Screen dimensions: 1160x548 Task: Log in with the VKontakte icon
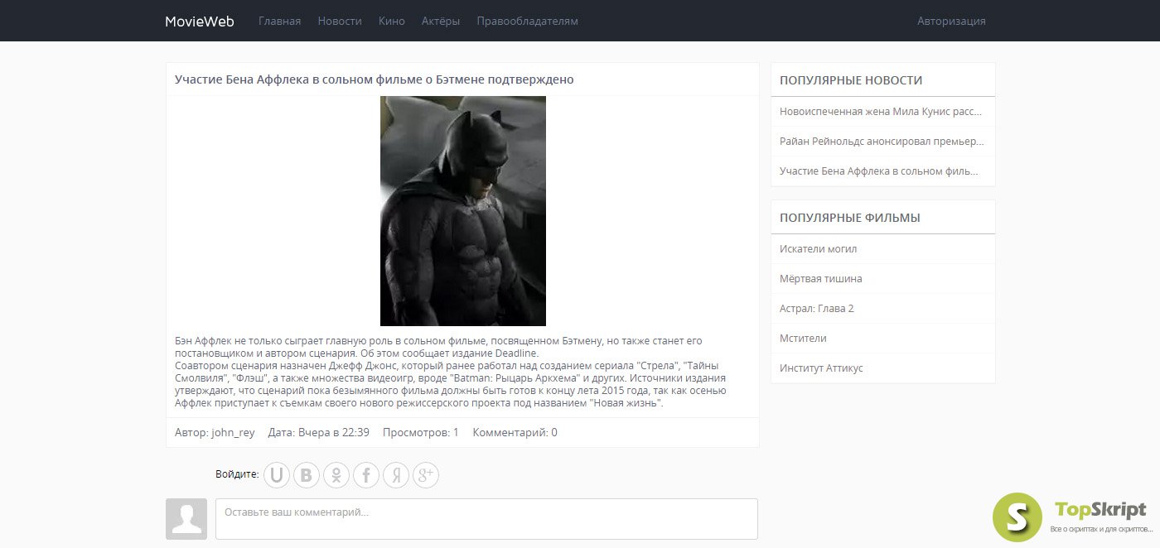pyautogui.click(x=307, y=475)
